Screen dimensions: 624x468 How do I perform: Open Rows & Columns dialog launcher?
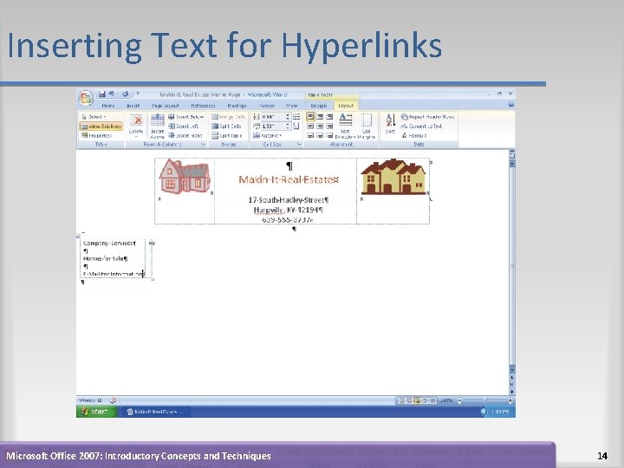[203, 145]
